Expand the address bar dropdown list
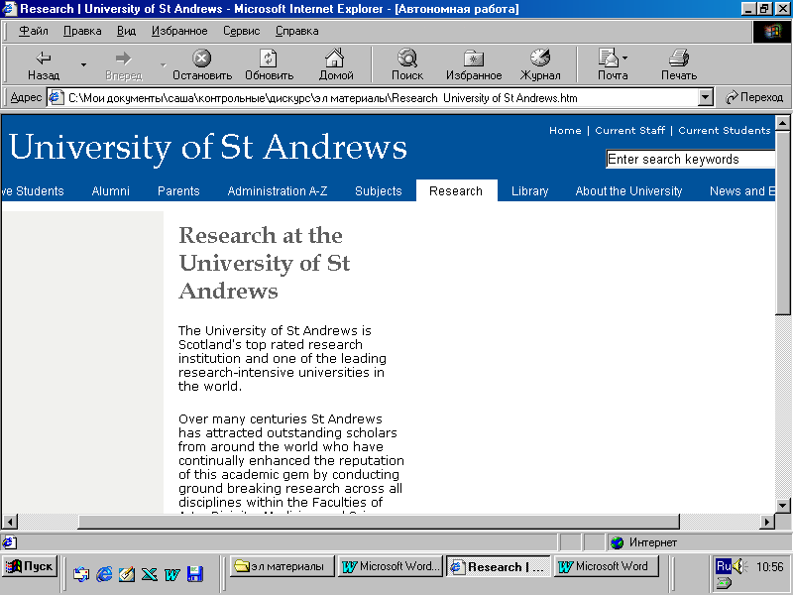 [706, 98]
